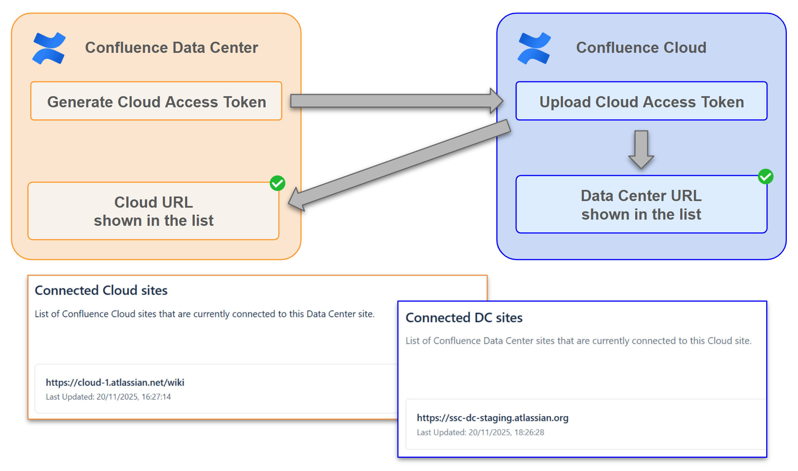Select the Cloud URL shown in the list box
Viewport: 798px width, 471px height.
click(153, 211)
